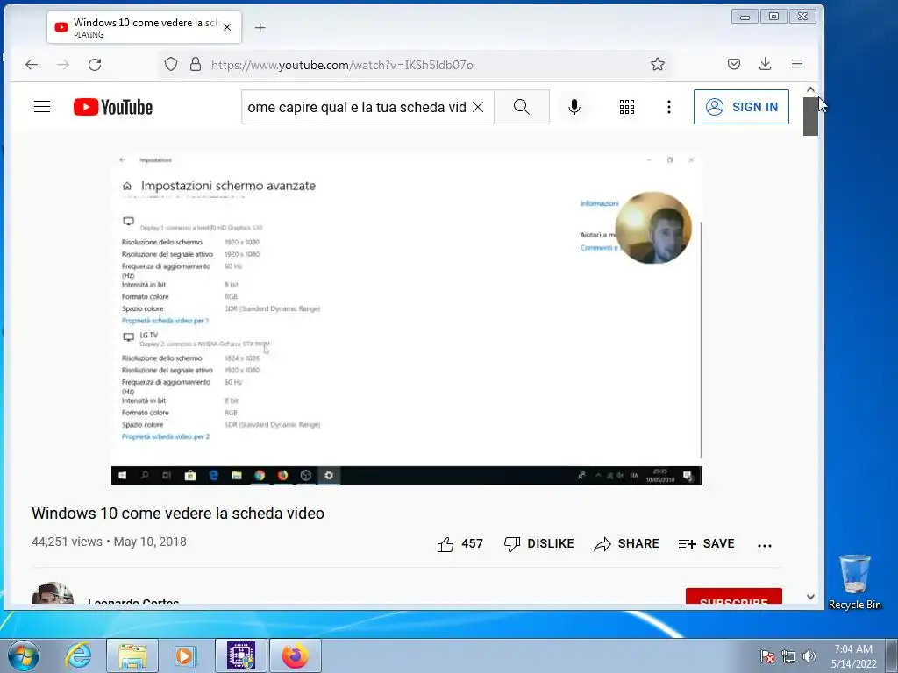Click the DISLIKE button
This screenshot has height=673, width=898.
[x=539, y=543]
